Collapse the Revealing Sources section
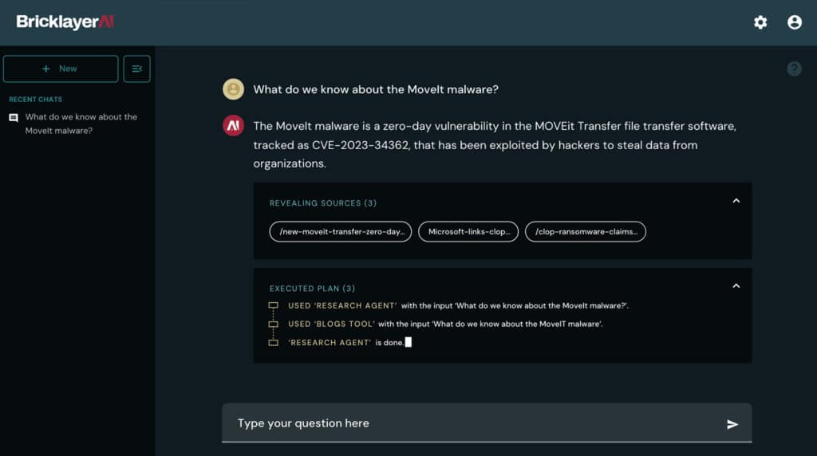Screen dimensions: 817x456 (x=736, y=201)
